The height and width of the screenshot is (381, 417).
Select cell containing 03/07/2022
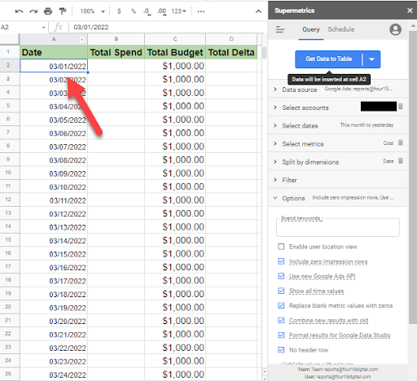pyautogui.click(x=54, y=147)
